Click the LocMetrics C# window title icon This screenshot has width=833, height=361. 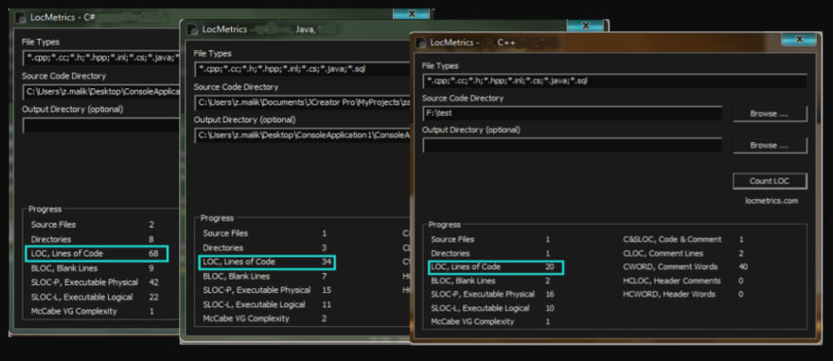20,18
